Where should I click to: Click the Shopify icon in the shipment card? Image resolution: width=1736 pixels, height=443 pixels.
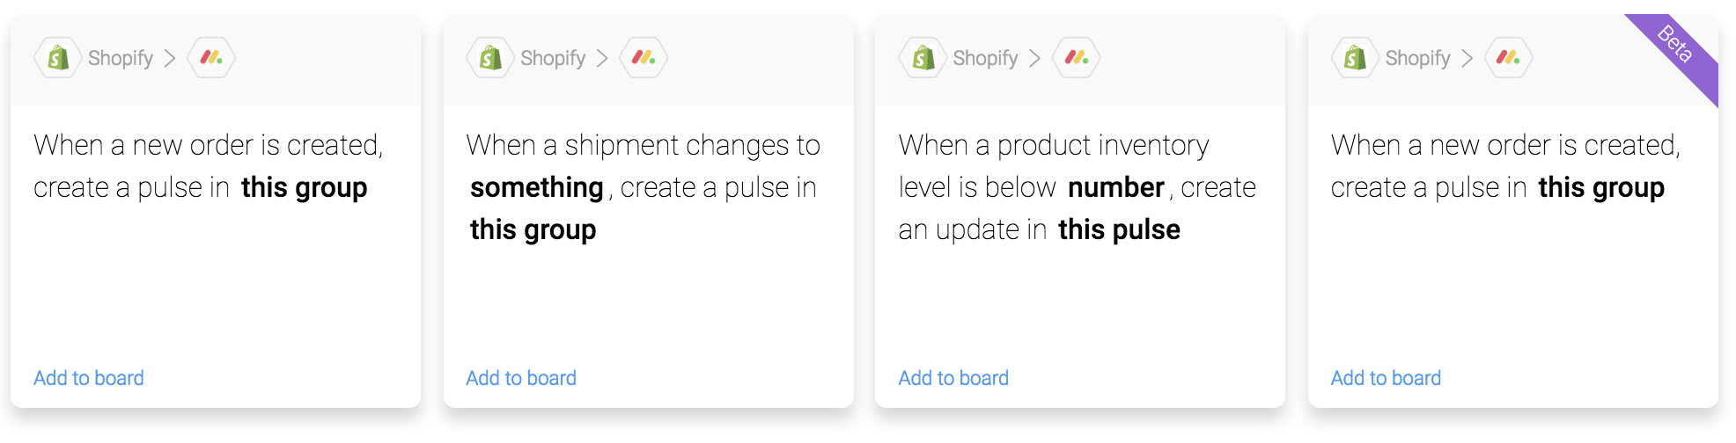490,58
